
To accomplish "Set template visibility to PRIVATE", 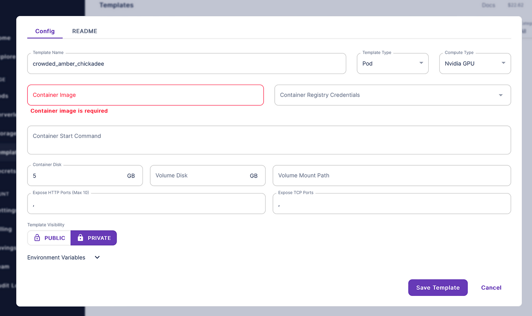I will pos(93,238).
